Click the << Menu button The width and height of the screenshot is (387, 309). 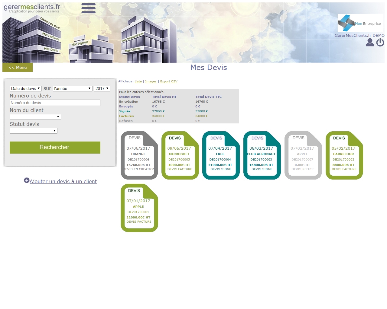tap(18, 67)
